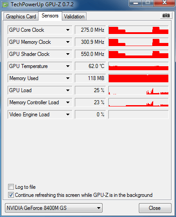Expand the Video Engine Load dropdown

(x=68, y=115)
